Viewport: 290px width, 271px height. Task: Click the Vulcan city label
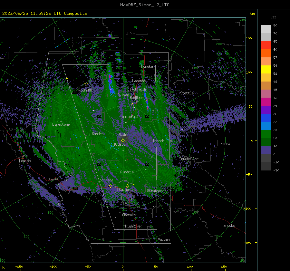(x=164, y=239)
